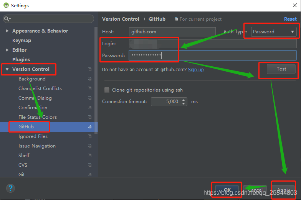Screen dimensions: 301x200
Task: Open the Auth Type dropdown arrow
Action: [x=293, y=32]
